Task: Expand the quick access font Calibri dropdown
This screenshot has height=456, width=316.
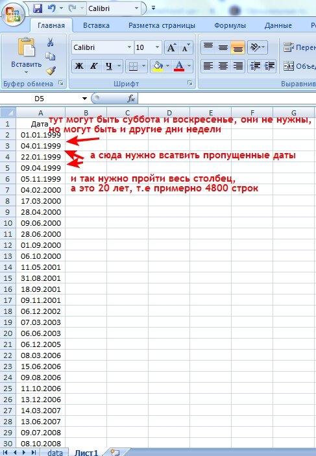Action: [x=136, y=8]
